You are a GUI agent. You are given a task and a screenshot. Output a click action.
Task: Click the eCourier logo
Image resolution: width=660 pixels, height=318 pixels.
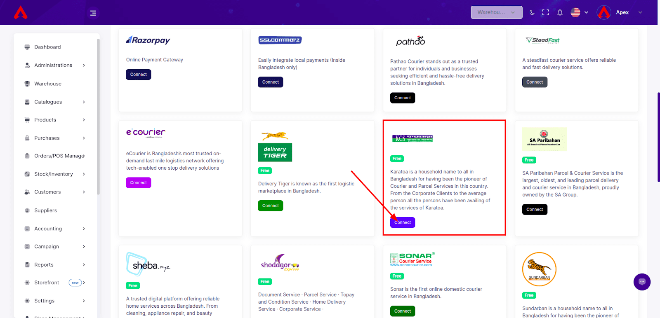point(146,132)
